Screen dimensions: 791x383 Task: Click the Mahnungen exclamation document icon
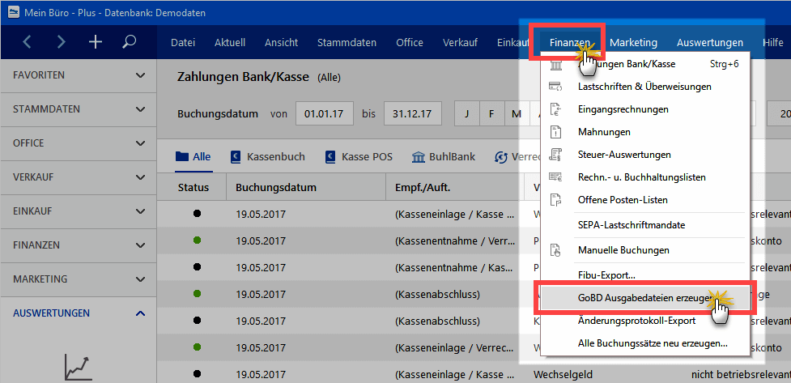pyautogui.click(x=555, y=132)
